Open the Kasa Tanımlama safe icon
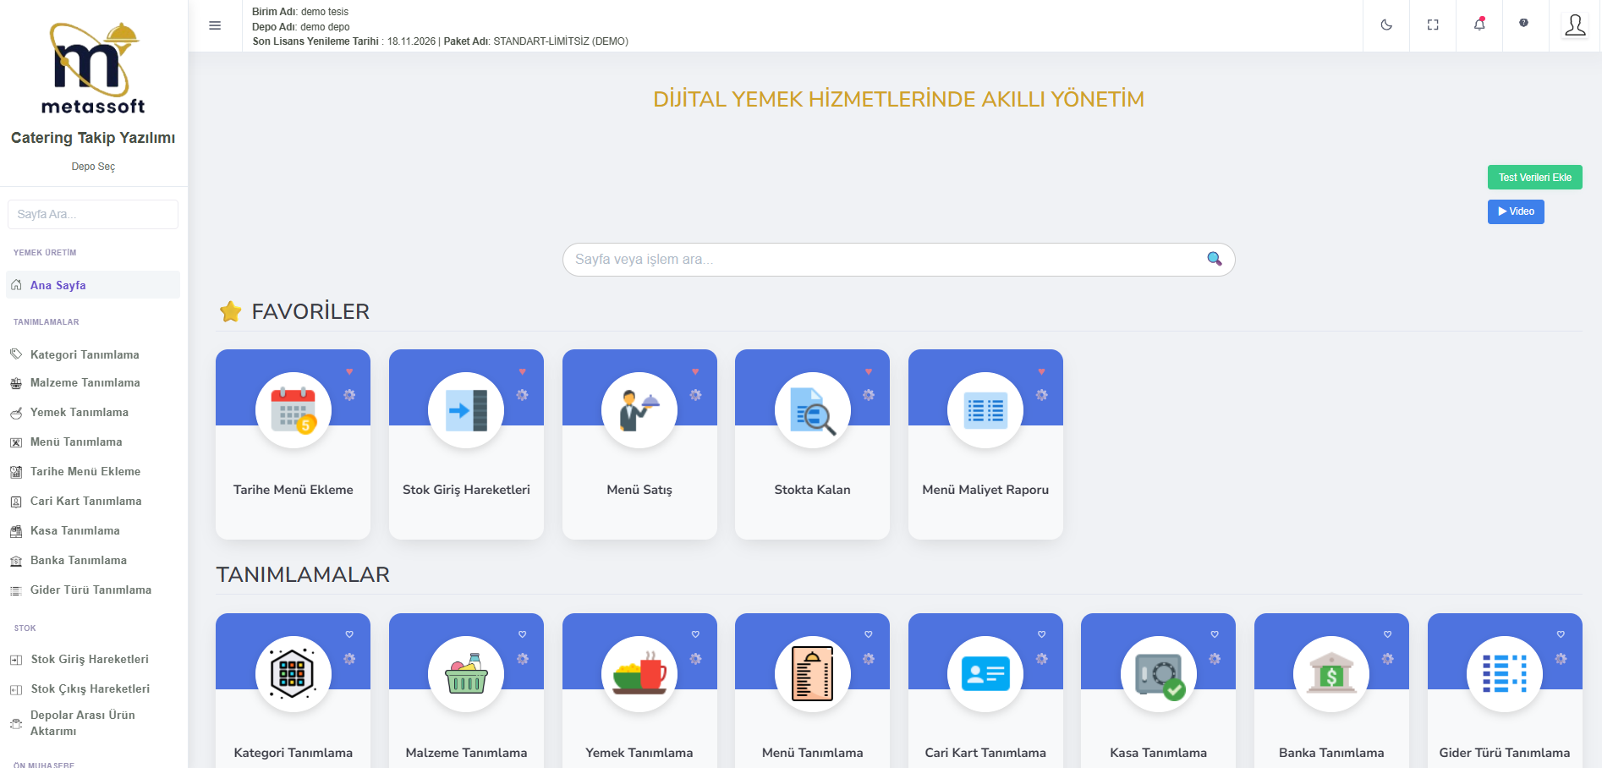 click(x=1158, y=674)
